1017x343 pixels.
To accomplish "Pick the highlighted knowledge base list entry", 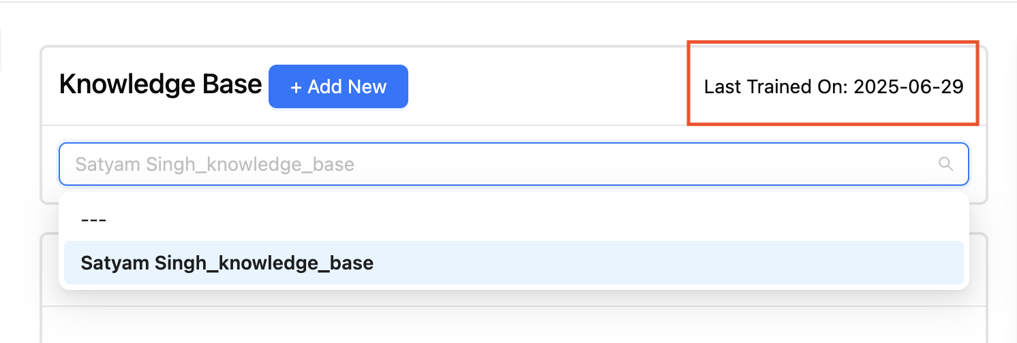I will [x=514, y=263].
